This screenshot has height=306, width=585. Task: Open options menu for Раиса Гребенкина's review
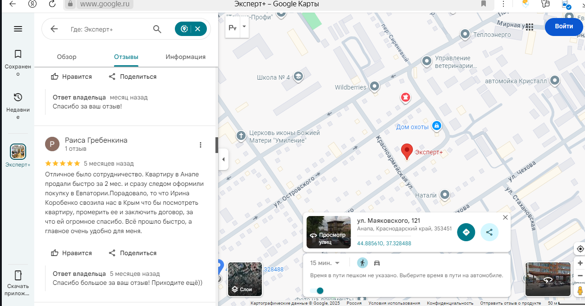[x=201, y=145]
